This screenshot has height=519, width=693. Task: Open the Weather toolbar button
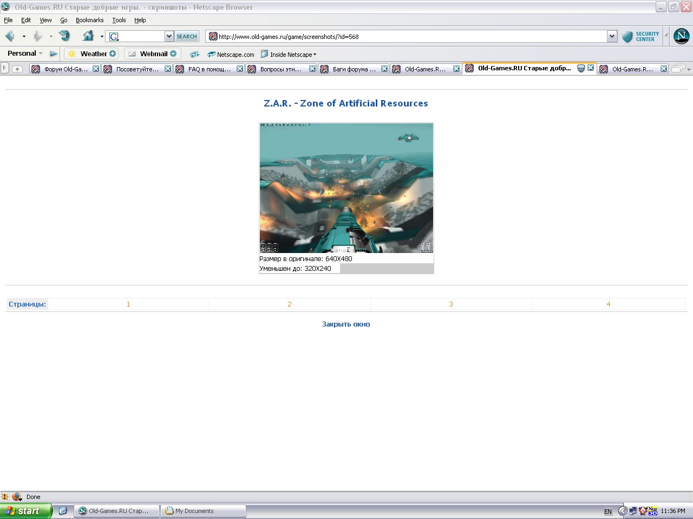pos(91,54)
